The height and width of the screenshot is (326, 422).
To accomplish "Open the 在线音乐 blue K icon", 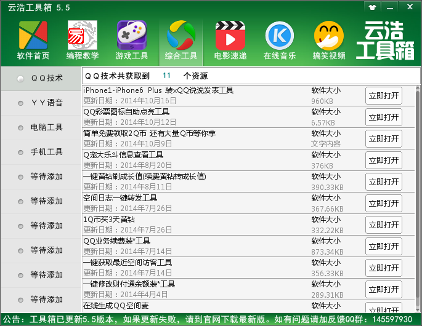I will click(x=280, y=41).
